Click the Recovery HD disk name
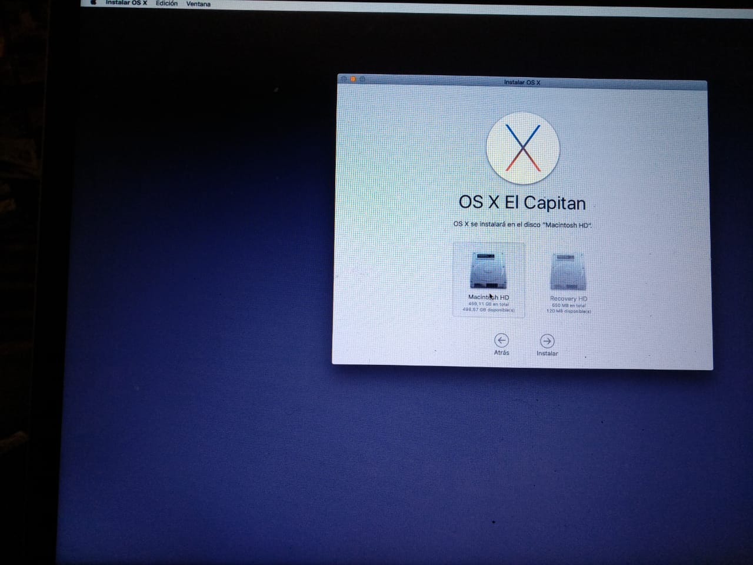753x565 pixels. [x=568, y=298]
